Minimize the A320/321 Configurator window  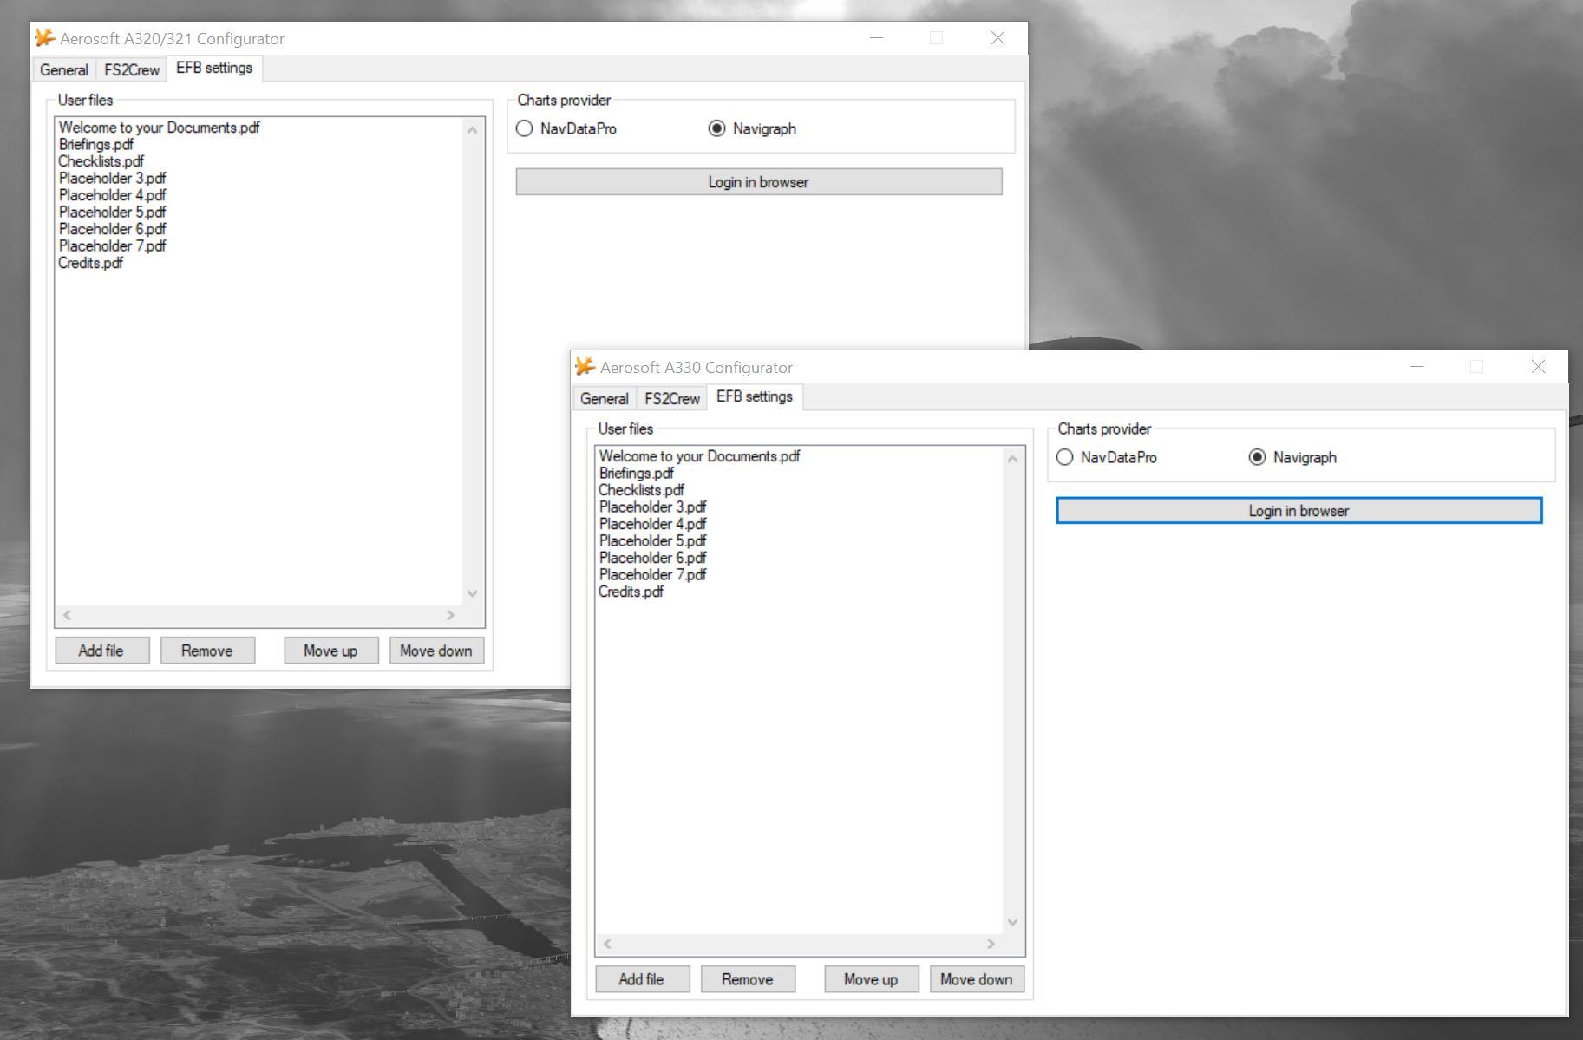(876, 38)
